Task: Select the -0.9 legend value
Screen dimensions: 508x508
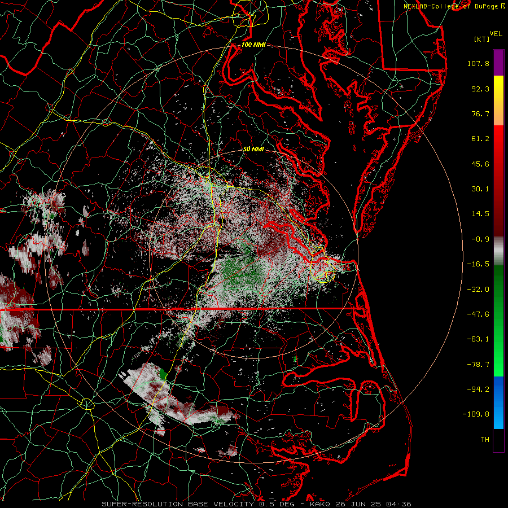Action: coord(480,239)
